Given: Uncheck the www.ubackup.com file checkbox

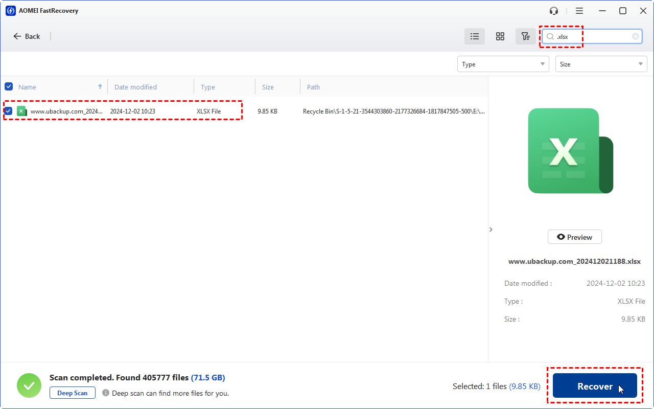Looking at the screenshot, I should (9, 110).
